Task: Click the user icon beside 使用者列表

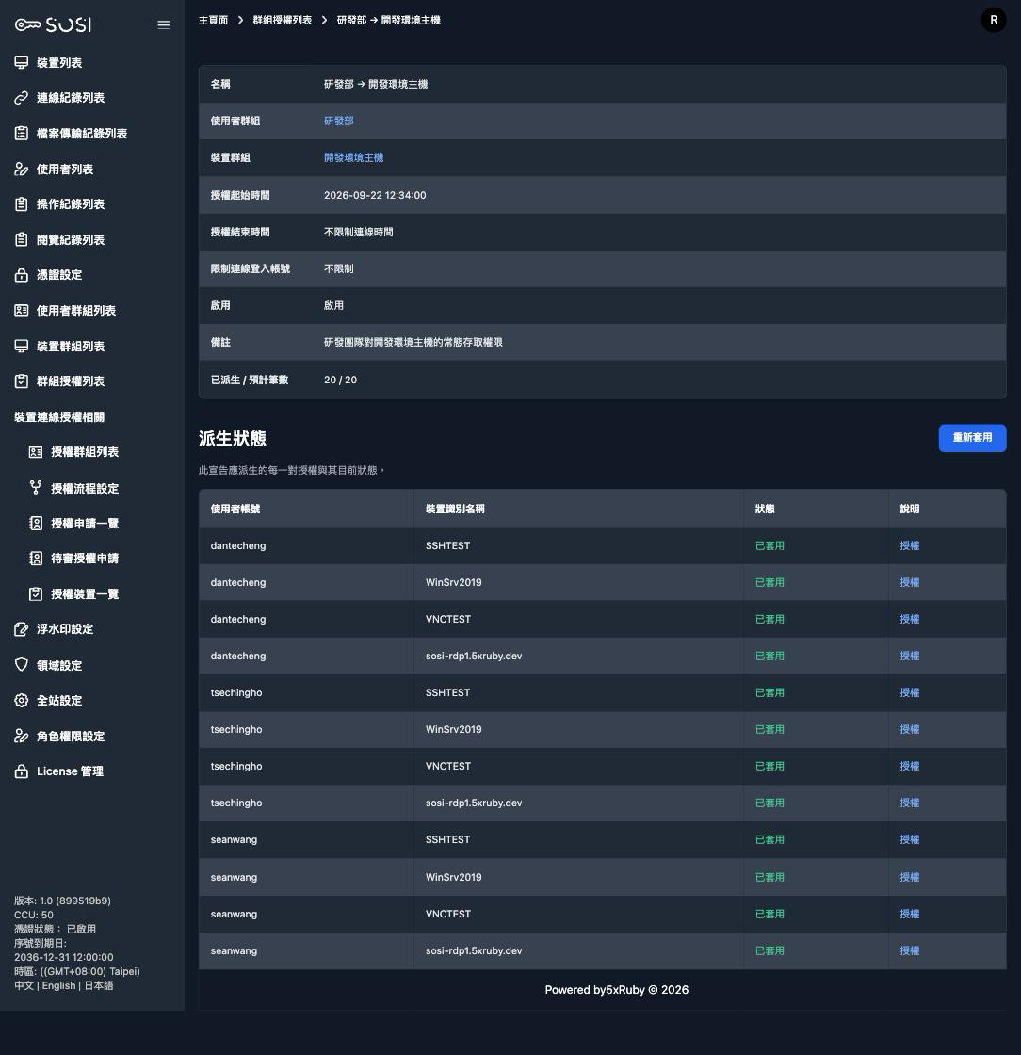Action: click(x=22, y=169)
